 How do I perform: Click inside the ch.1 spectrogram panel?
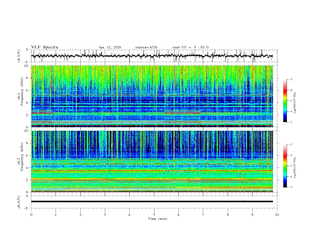[x=152, y=96]
